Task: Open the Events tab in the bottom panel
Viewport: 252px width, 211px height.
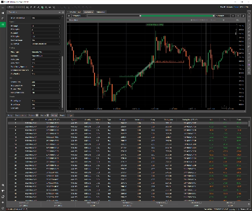Action: [x=62, y=115]
